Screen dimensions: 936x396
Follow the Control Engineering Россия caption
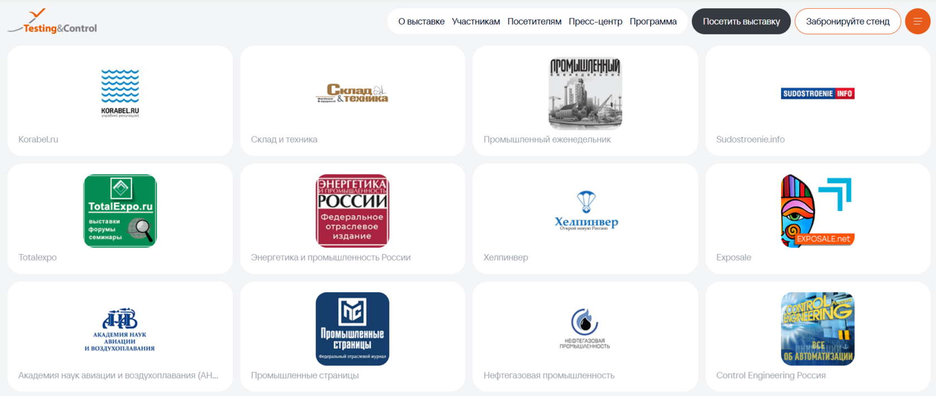coord(771,375)
